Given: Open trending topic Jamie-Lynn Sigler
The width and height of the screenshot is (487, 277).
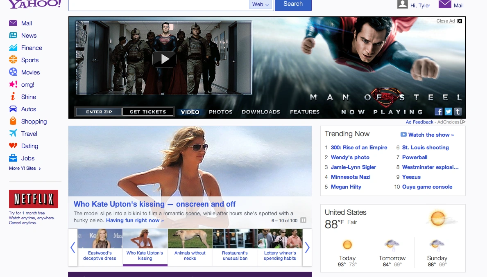Looking at the screenshot, I should tap(353, 167).
